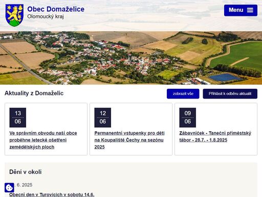Click the 12 06 date badge
Image resolution: width=262 pixels, height=197 pixels.
[x=103, y=117]
